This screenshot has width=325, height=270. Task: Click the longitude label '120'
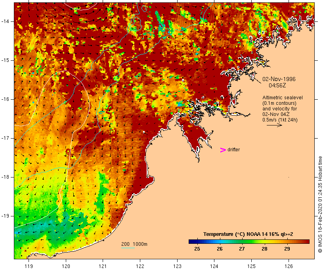click(x=66, y=266)
